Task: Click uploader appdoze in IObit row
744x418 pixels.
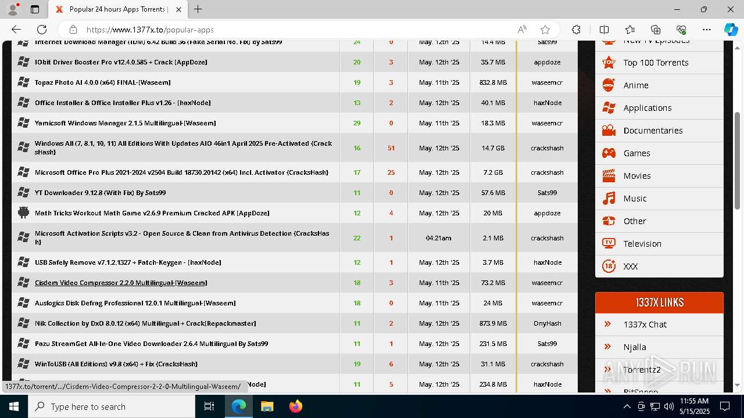Action: (x=547, y=62)
